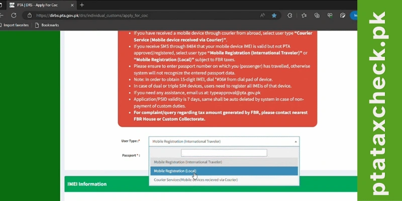Open new tab with plus icon
The image size is (402, 201).
pos(82,5)
